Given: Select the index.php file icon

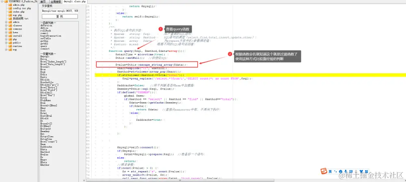Looking at the screenshot, I should click(11, 12).
